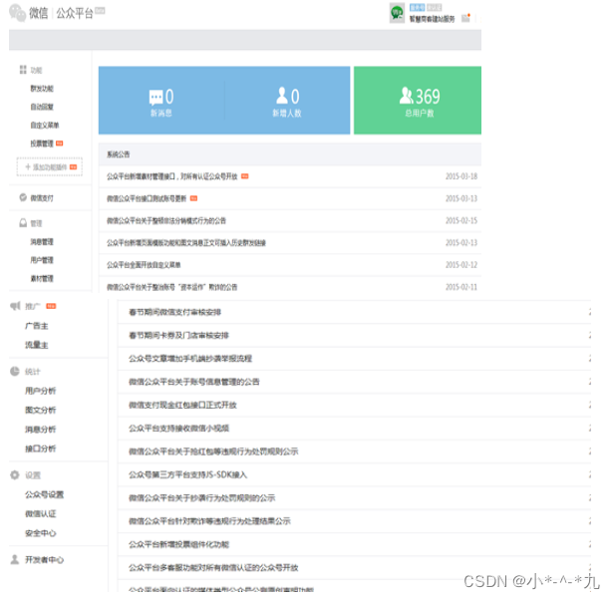Click the date 2015-03-18
Screen dimensions: 615x599
pos(461,176)
